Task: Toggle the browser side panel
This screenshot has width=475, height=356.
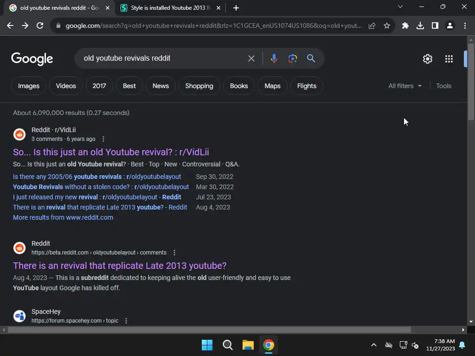Action: 435,26
